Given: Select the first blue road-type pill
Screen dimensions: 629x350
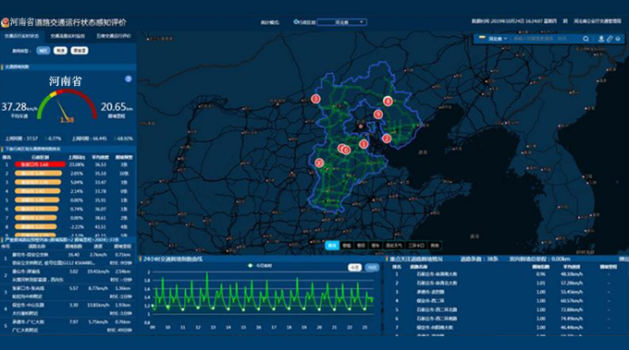Looking at the screenshot, I should [x=43, y=51].
